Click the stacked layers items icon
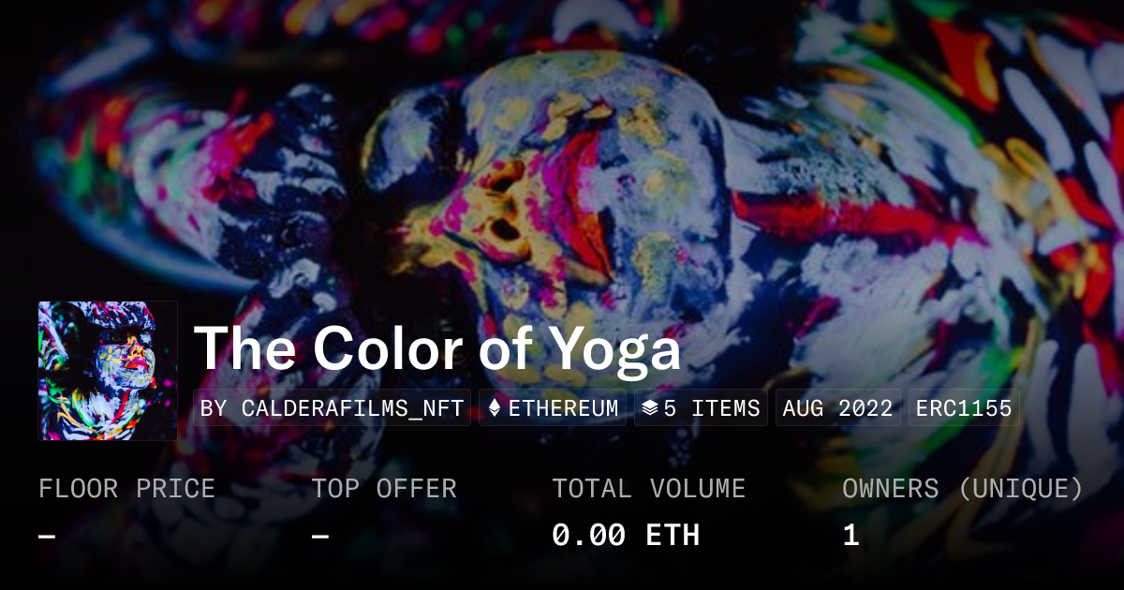 tap(650, 408)
